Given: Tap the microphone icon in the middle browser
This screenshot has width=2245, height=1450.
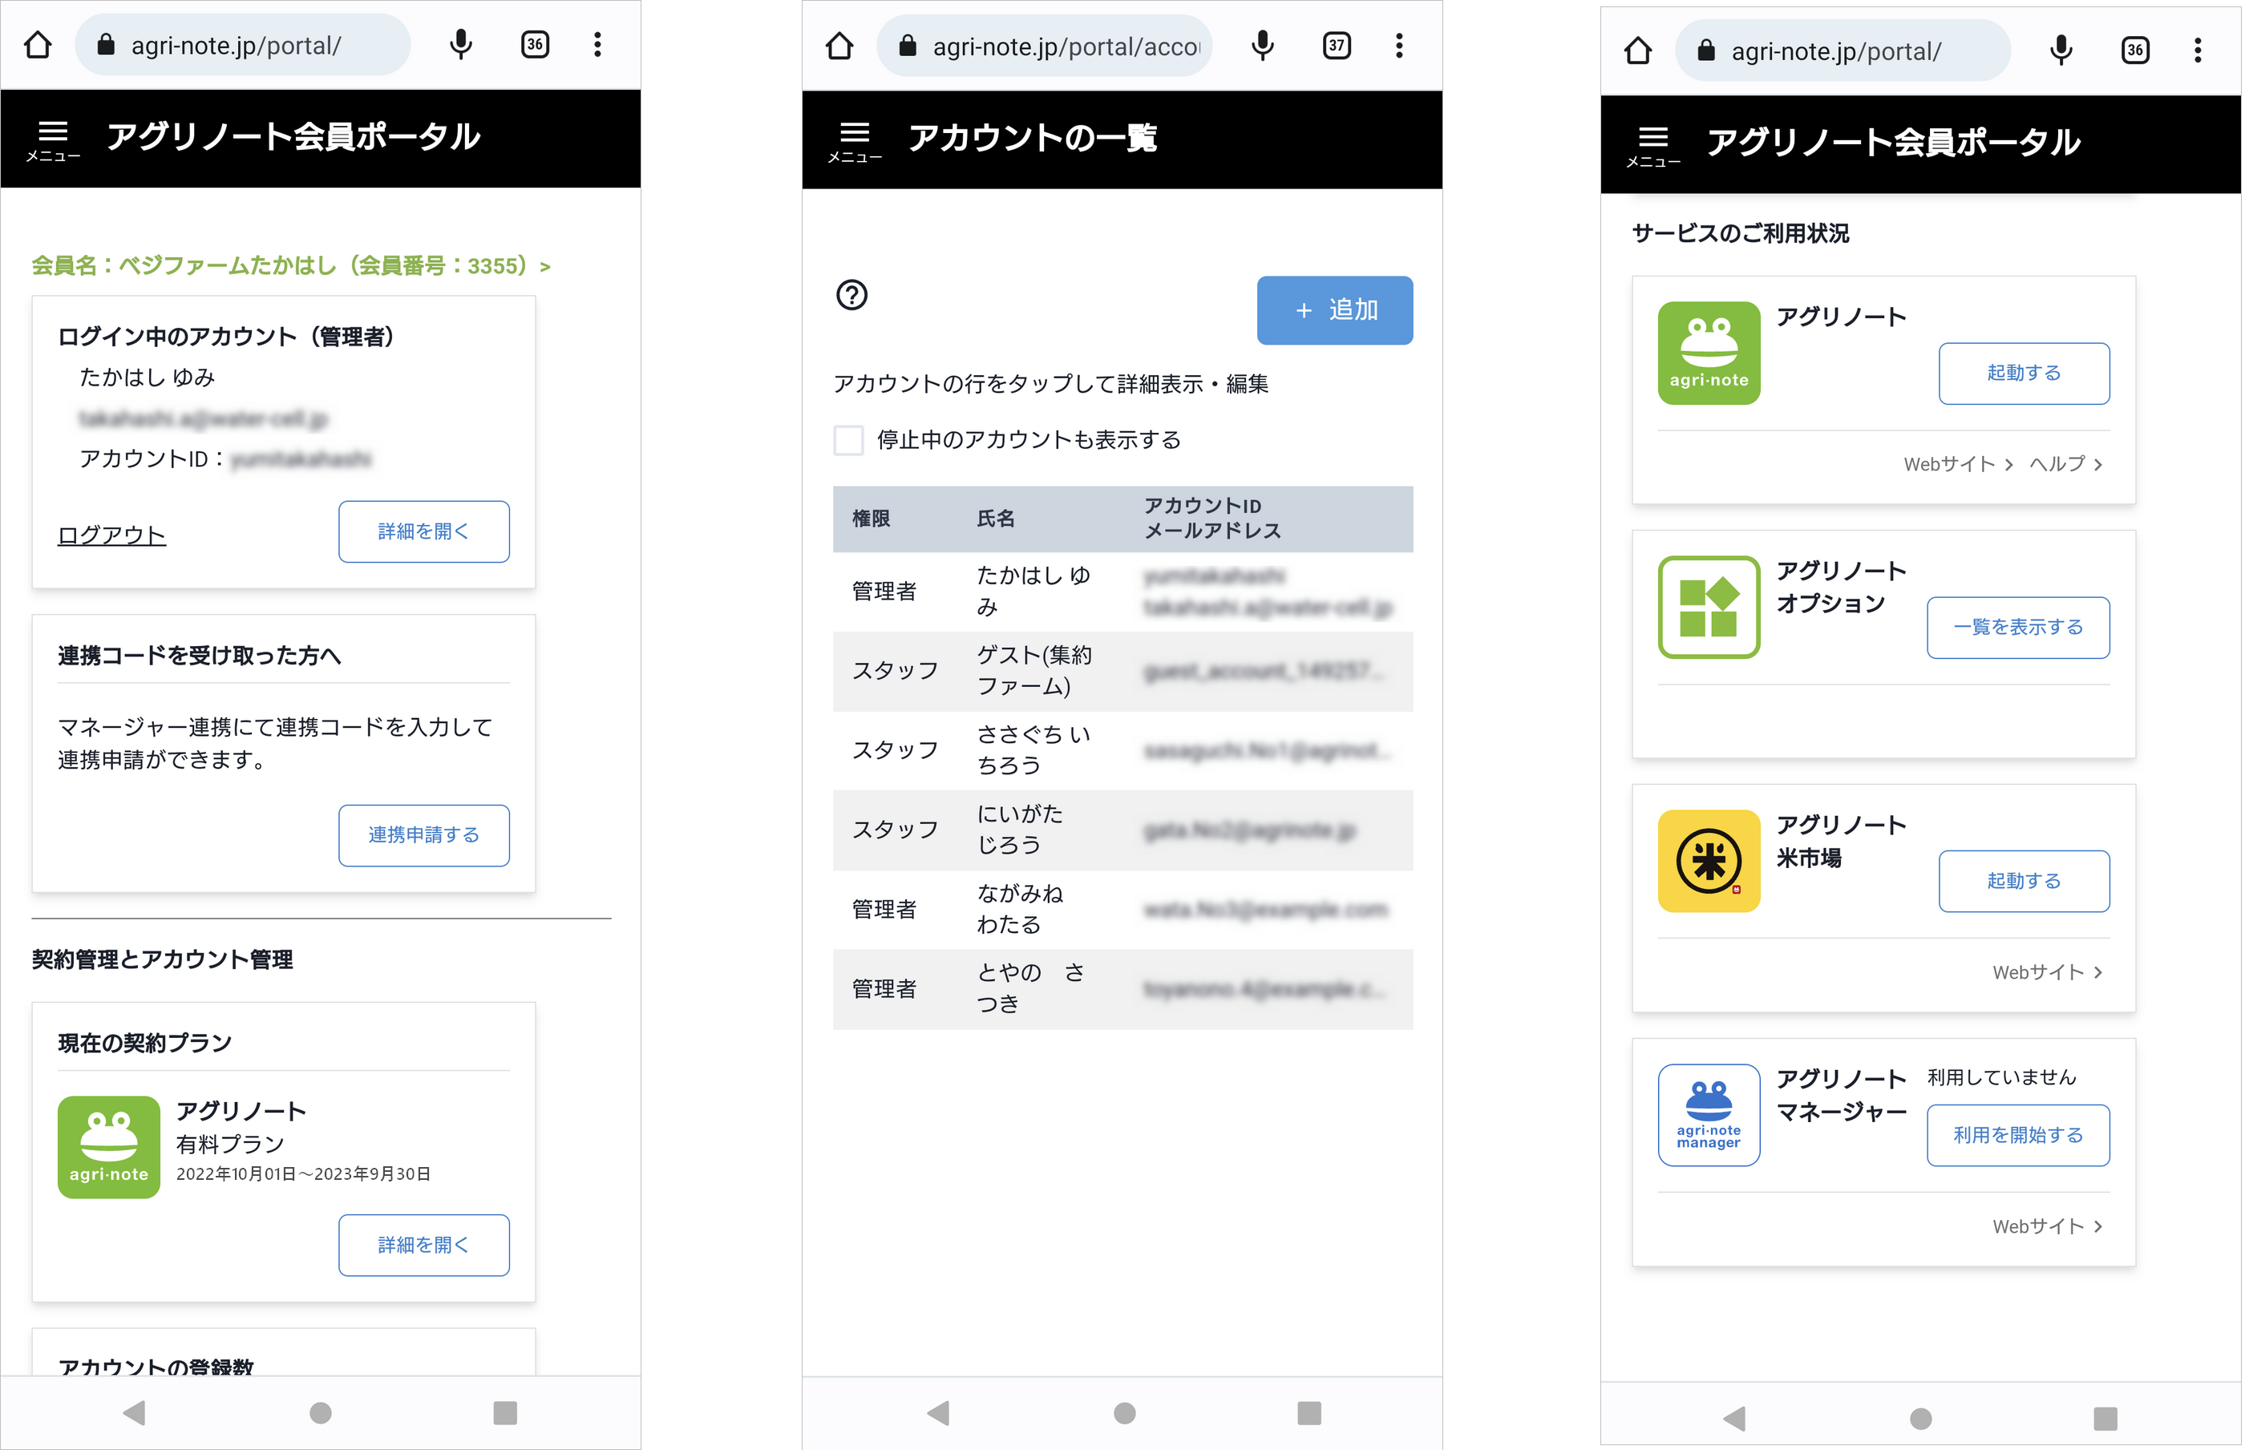Looking at the screenshot, I should [1263, 45].
